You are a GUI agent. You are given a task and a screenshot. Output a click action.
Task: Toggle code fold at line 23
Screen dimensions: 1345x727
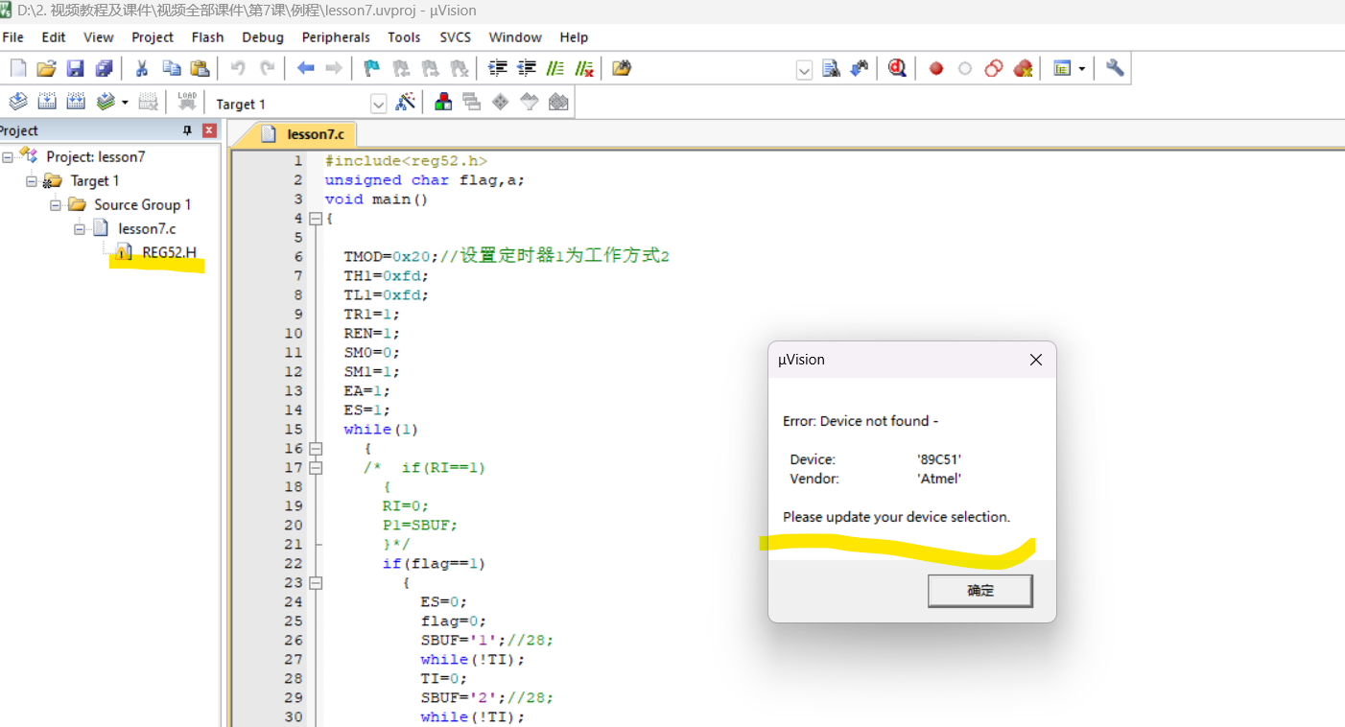coord(316,583)
